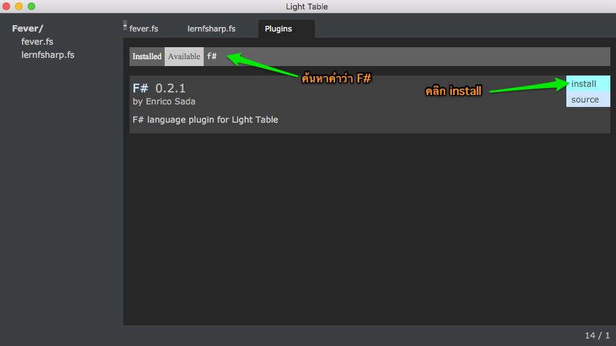Minimize the window with the yellow button
The width and height of the screenshot is (616, 346).
click(19, 6)
